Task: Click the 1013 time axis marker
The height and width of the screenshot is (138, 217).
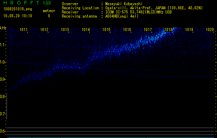Action: (x=65, y=30)
